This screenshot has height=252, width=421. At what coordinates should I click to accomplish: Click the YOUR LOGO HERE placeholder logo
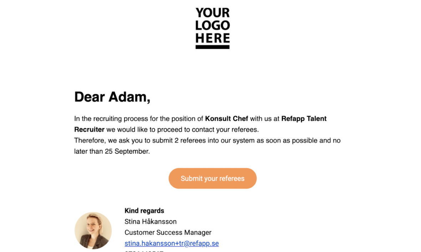pos(212,28)
